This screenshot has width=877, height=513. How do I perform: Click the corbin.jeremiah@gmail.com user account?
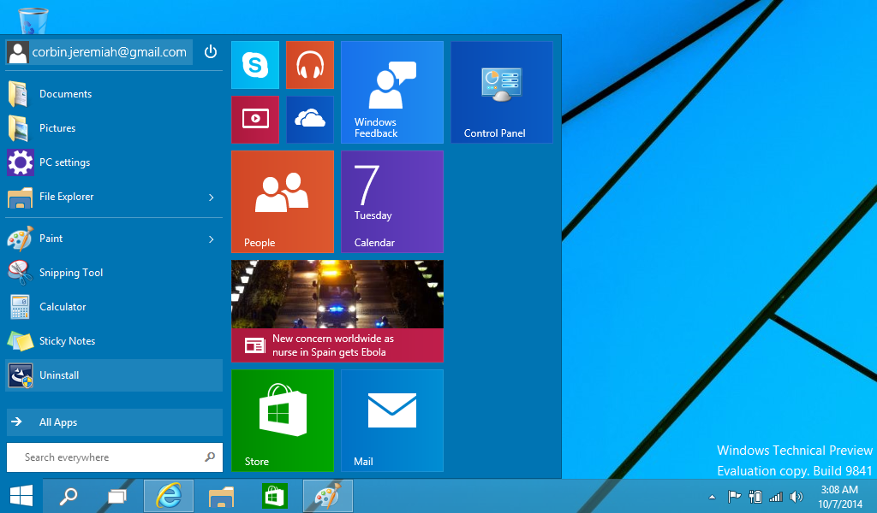[99, 52]
